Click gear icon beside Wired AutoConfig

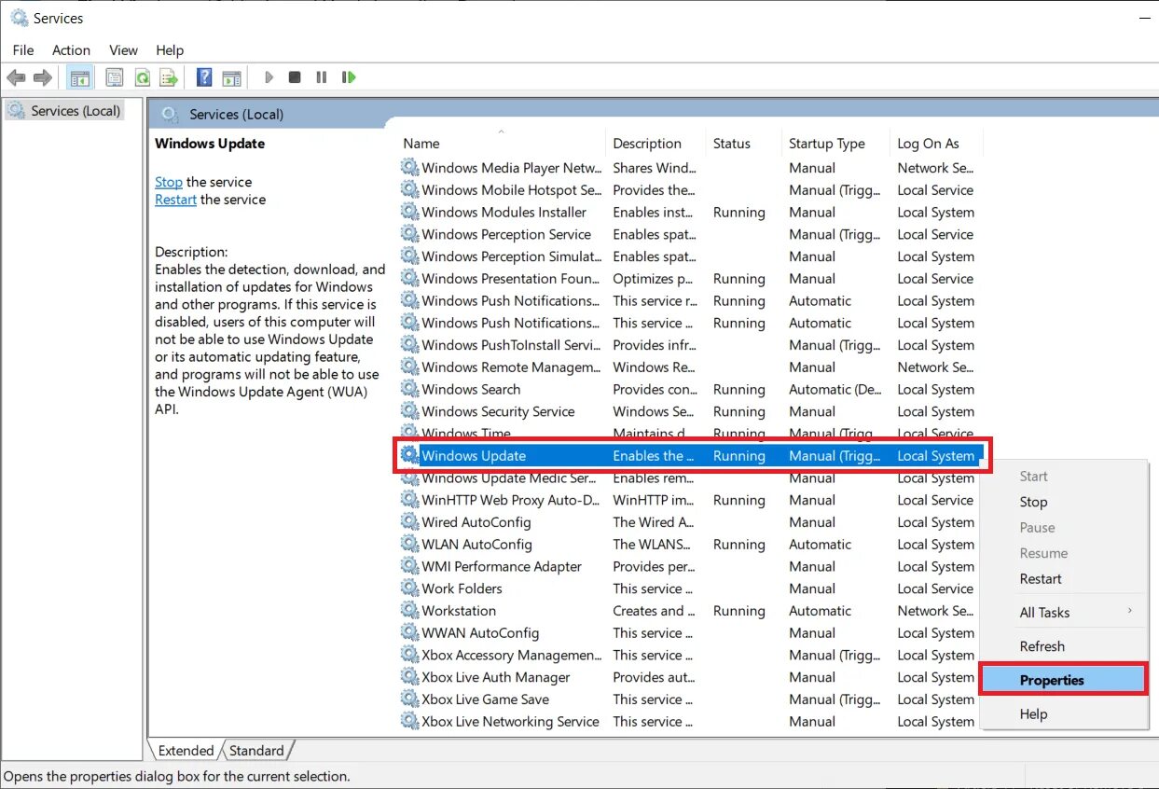tap(410, 522)
